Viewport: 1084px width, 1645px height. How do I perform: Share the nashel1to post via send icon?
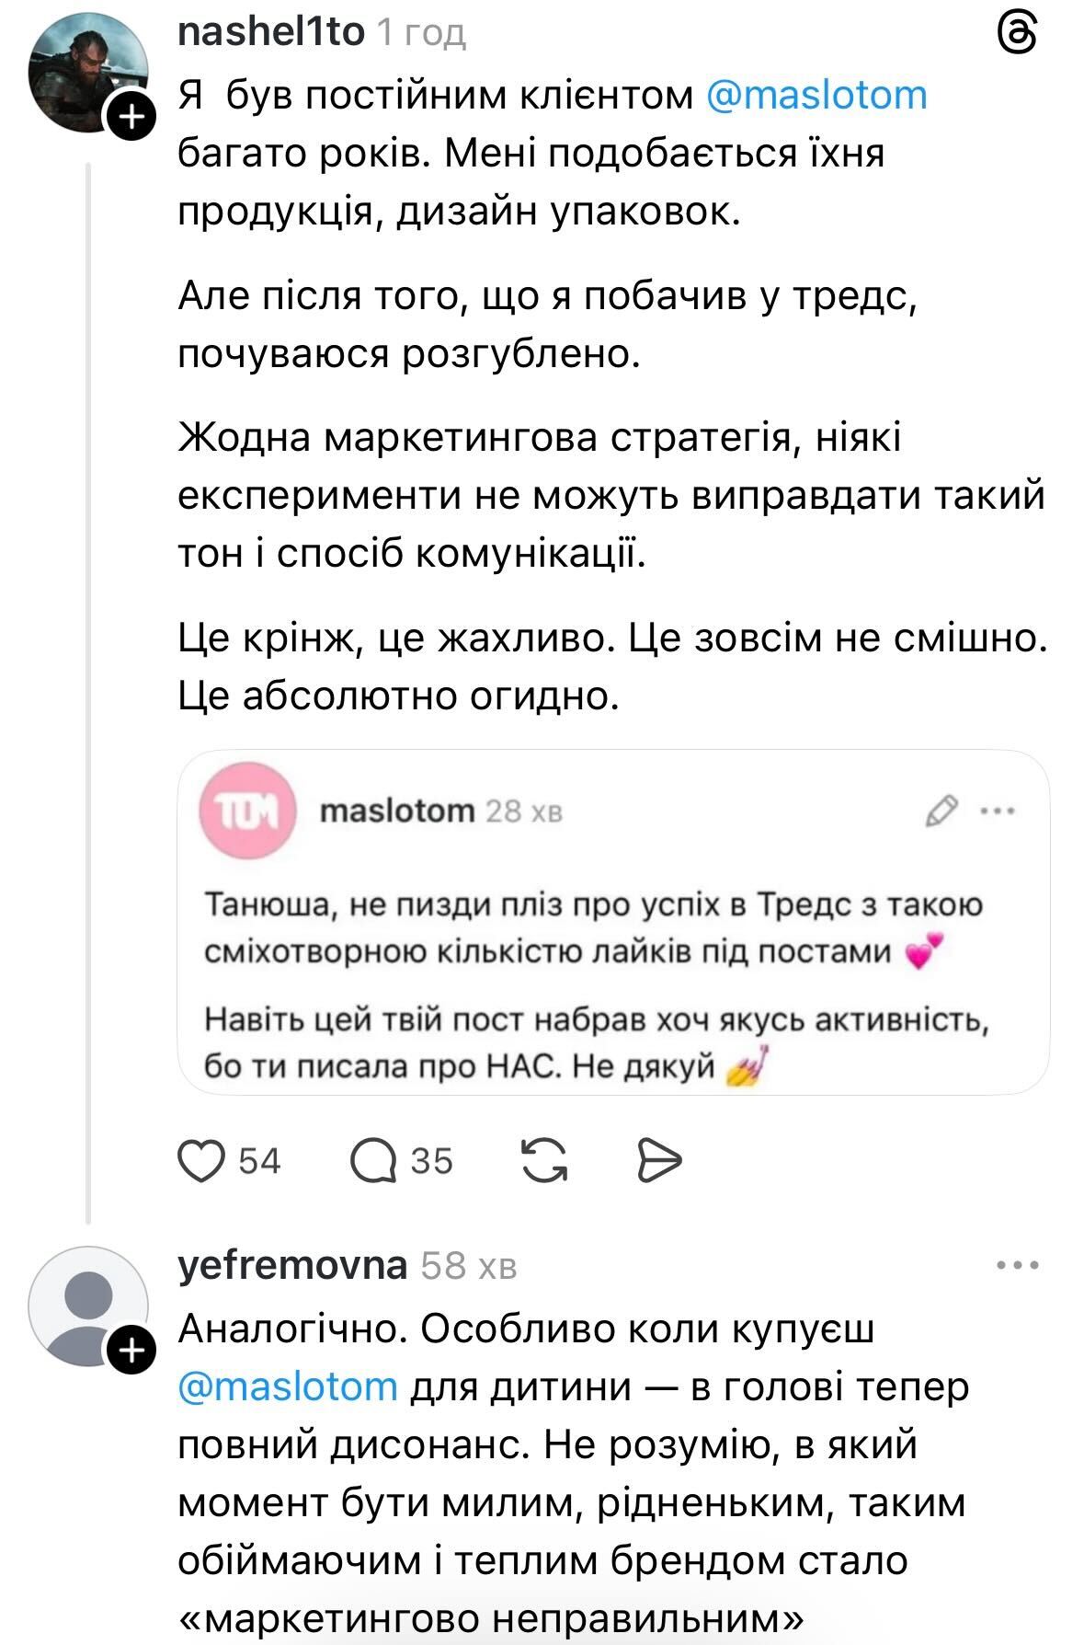point(658,1160)
